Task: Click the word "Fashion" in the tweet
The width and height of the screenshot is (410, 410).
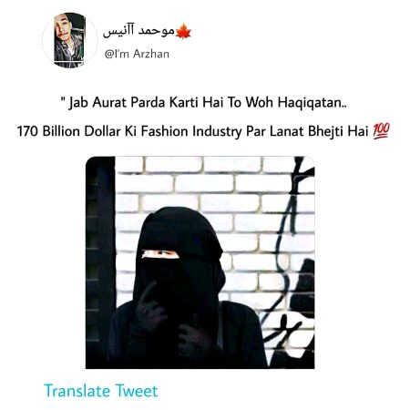Action: tap(164, 131)
